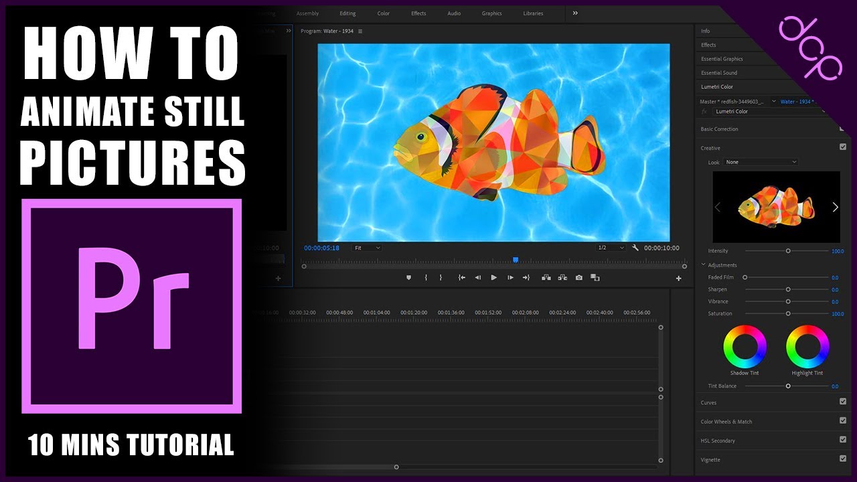857x482 pixels.
Task: Disable the Creative section checkbox
Action: [843, 147]
